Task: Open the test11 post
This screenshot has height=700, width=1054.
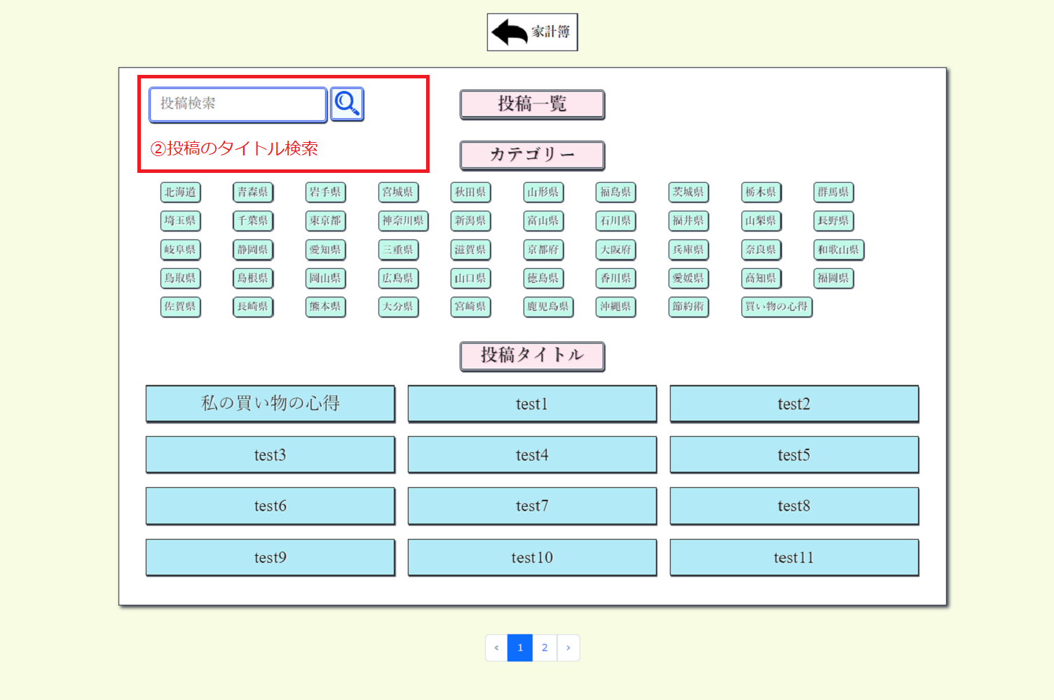Action: tap(795, 558)
